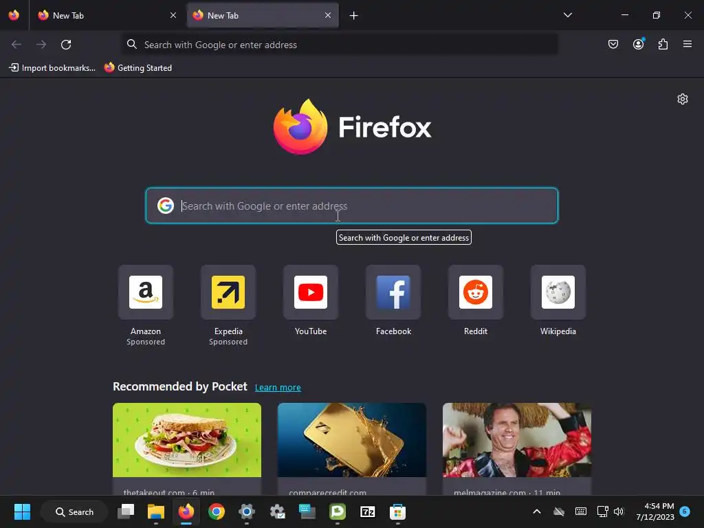This screenshot has height=528, width=704.
Task: Open 7-Zip from taskbar
Action: click(x=367, y=511)
